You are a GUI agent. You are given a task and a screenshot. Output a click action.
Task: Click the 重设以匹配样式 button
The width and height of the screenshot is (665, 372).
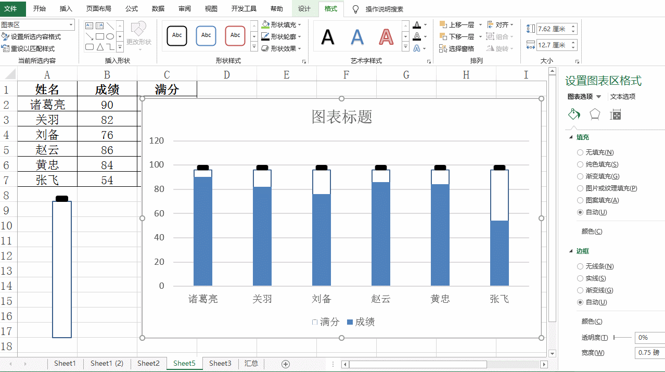click(x=31, y=48)
